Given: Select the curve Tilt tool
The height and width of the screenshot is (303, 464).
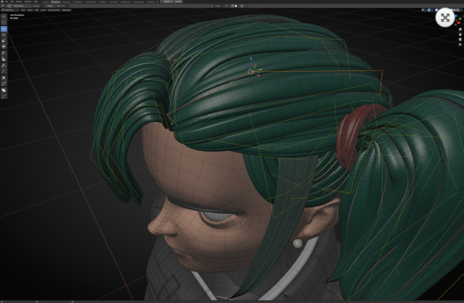Looking at the screenshot, I should [x=3, y=84].
